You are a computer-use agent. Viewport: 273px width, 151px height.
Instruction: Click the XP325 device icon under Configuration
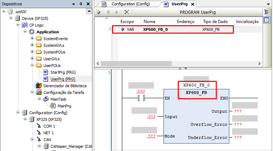pos(32,119)
